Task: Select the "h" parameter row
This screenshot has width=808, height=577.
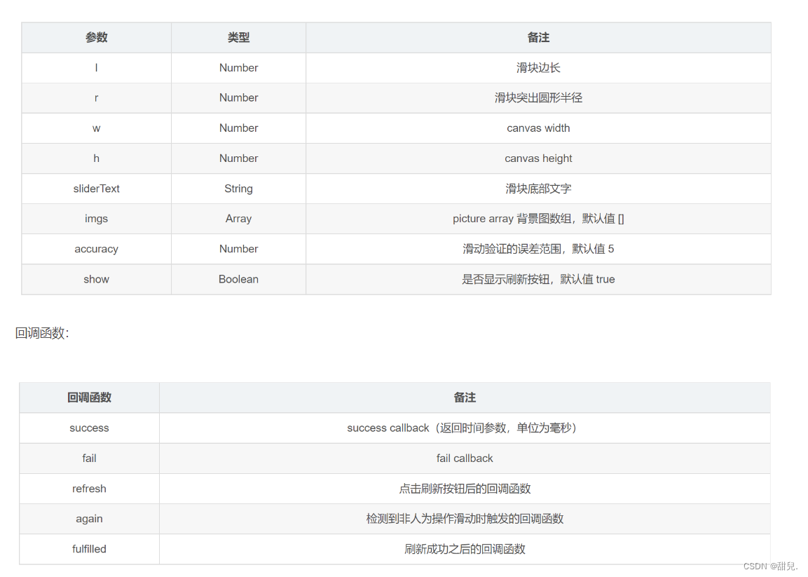Action: point(96,158)
